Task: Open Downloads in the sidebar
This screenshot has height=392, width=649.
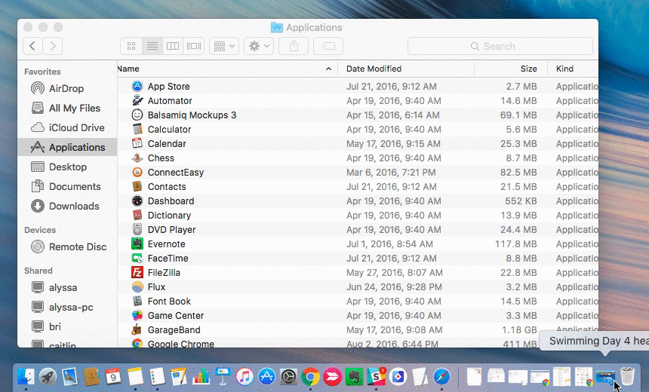Action: click(67, 206)
